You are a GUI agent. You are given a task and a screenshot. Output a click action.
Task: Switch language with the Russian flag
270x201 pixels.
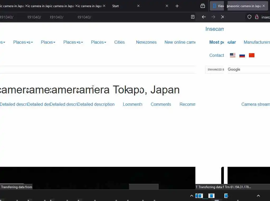point(242,55)
